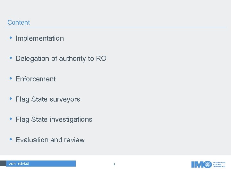Click the bullet dot before Delegation of authority
The image size is (231, 173).
coord(11,58)
